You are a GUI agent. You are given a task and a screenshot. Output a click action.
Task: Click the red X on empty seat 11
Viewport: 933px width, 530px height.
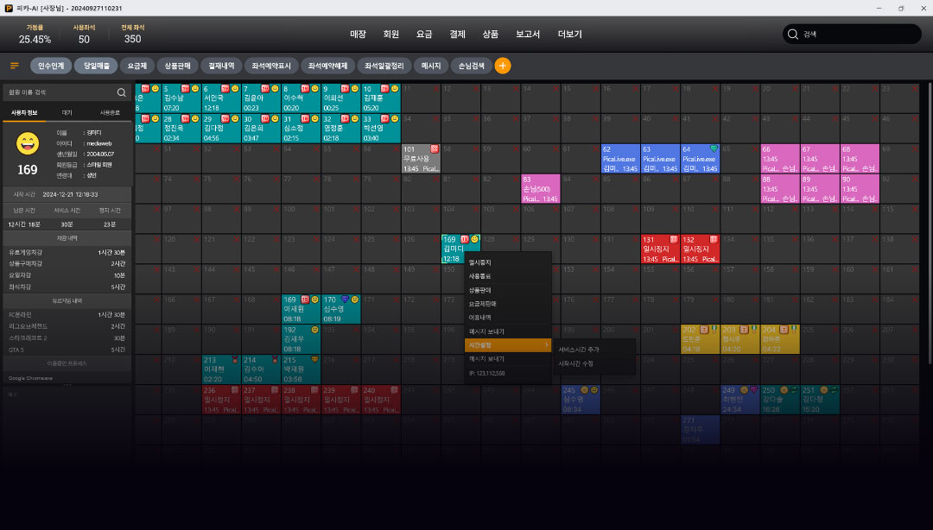tap(435, 89)
